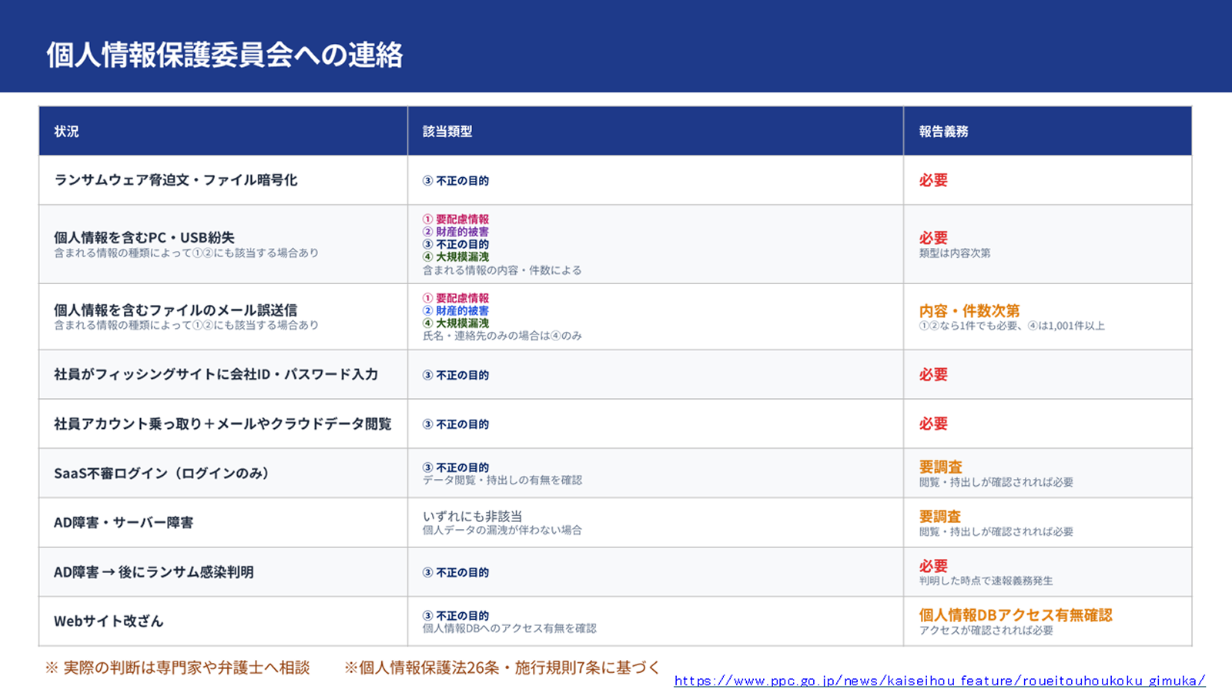Click the 実際の判断は専門家や弁護士へ相談 note
This screenshot has width=1232, height=693.
(177, 668)
